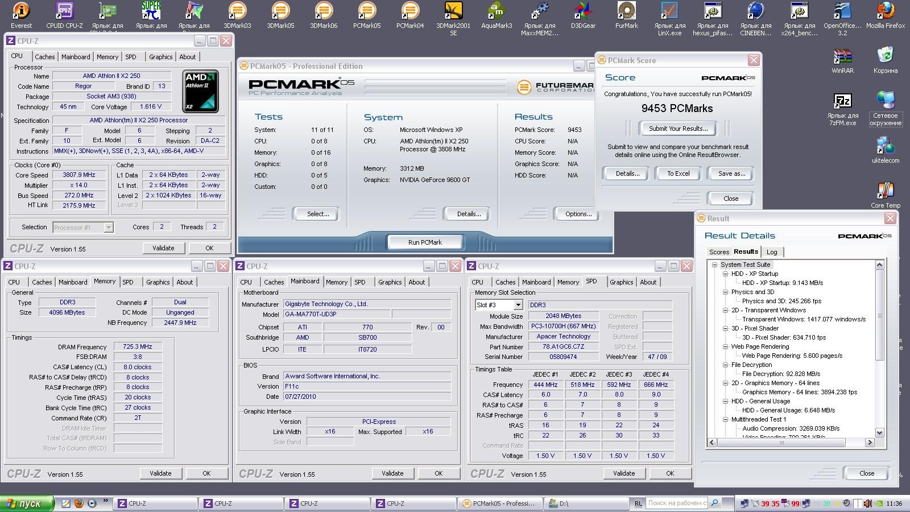Open PCMark04 desktop icon

pyautogui.click(x=410, y=15)
